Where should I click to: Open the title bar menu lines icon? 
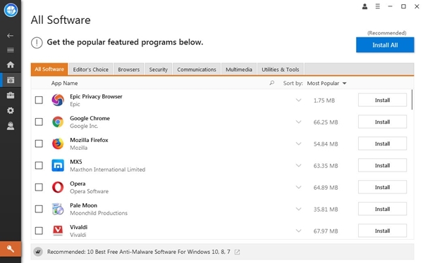coord(378,6)
